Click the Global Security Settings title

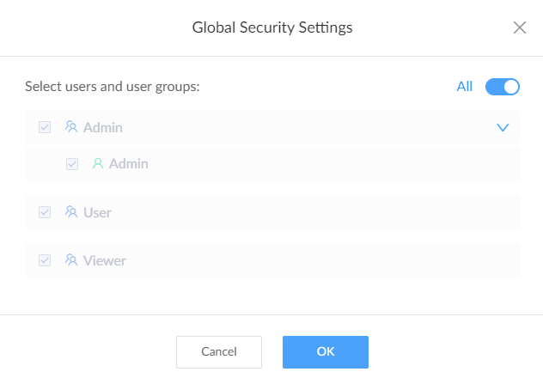click(x=272, y=27)
